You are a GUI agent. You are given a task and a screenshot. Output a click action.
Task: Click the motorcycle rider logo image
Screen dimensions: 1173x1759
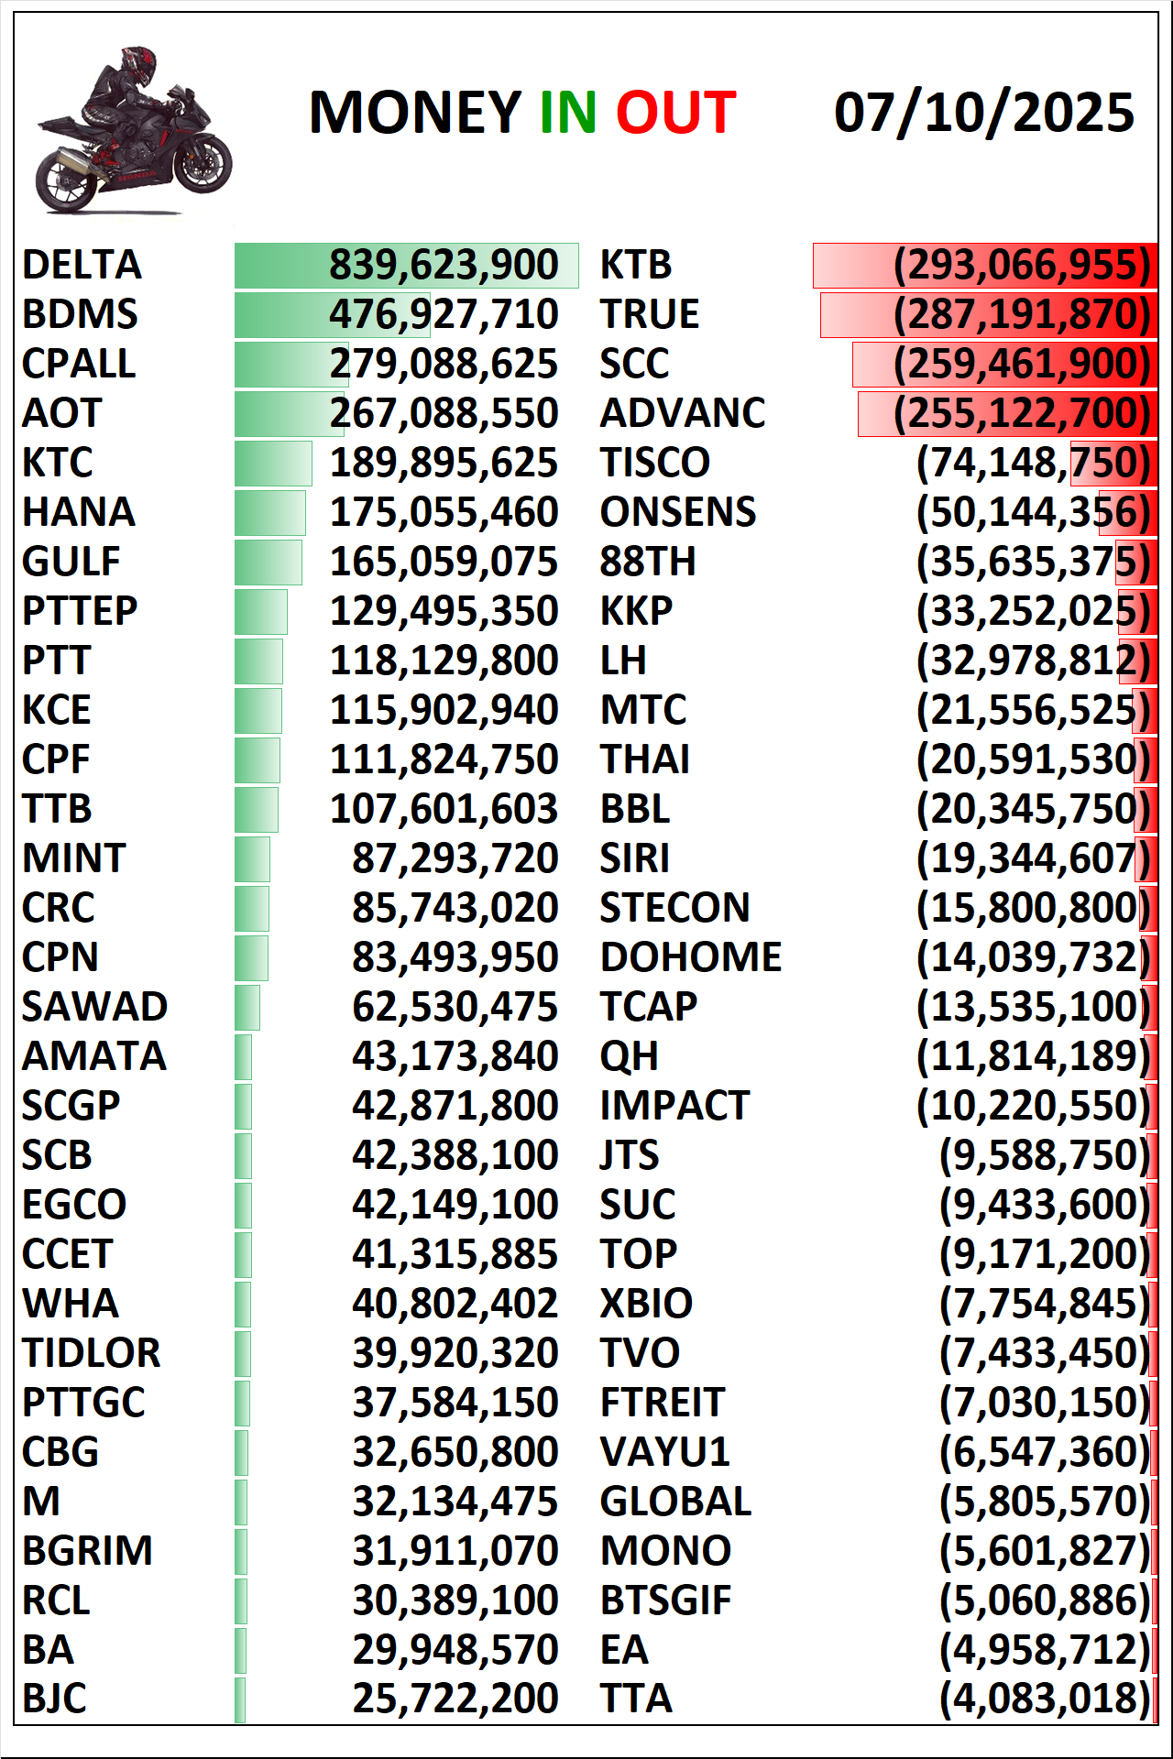click(x=133, y=131)
